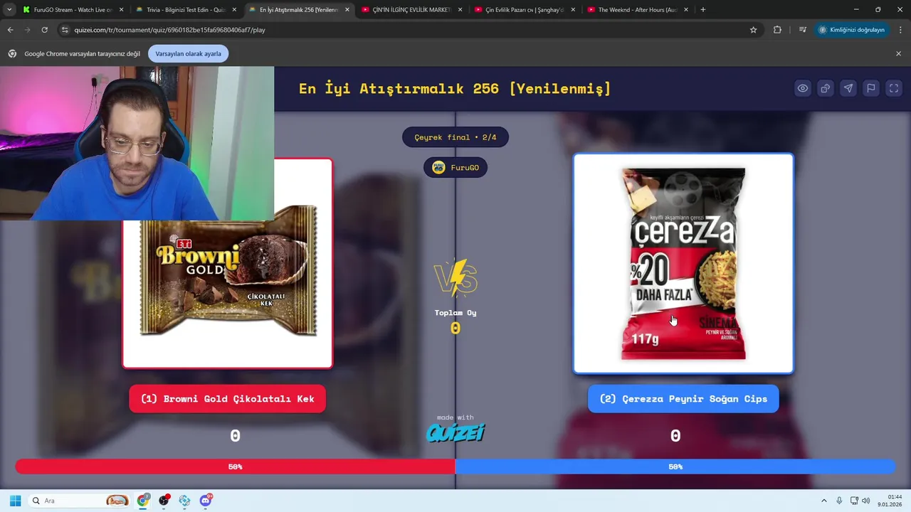Click Varsayılan olarak ayarla button
911x512 pixels.
coord(188,54)
